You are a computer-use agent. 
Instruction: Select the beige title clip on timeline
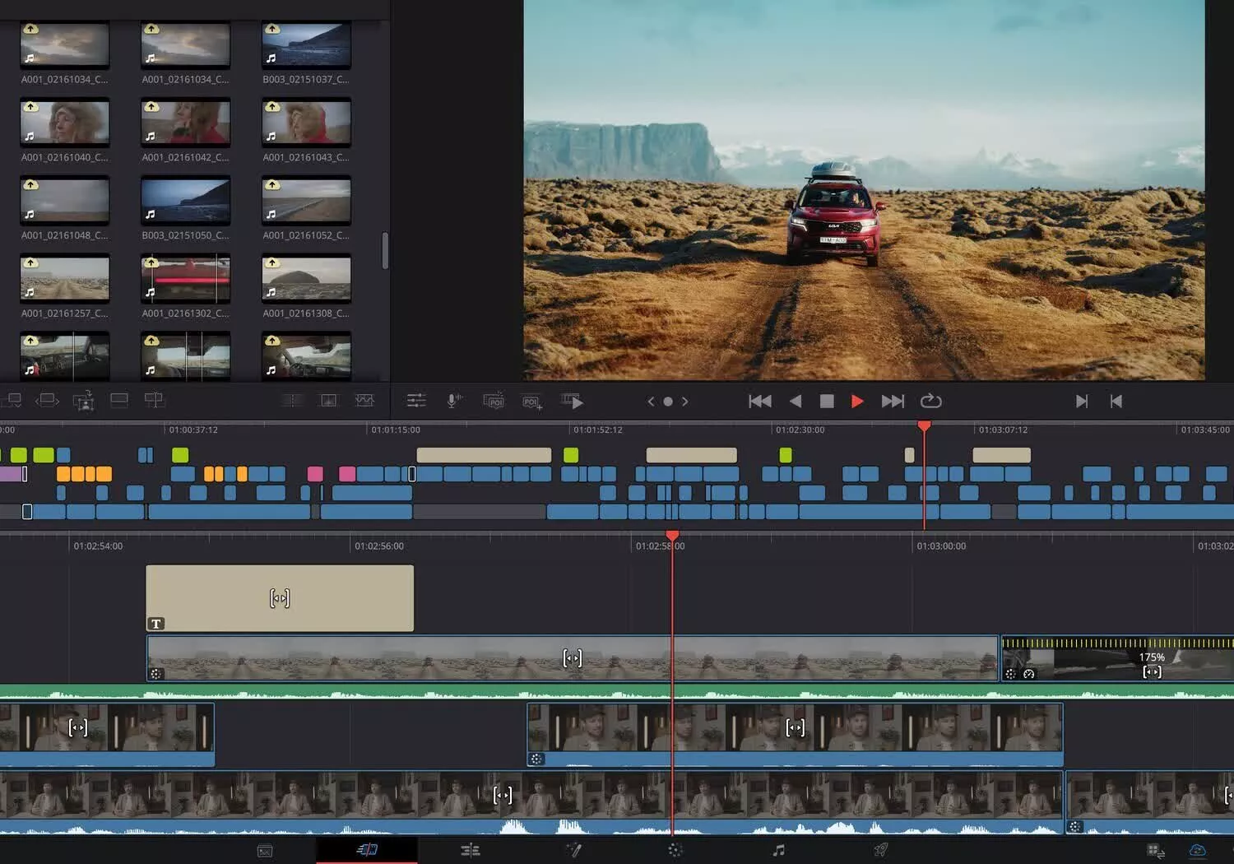tap(280, 598)
